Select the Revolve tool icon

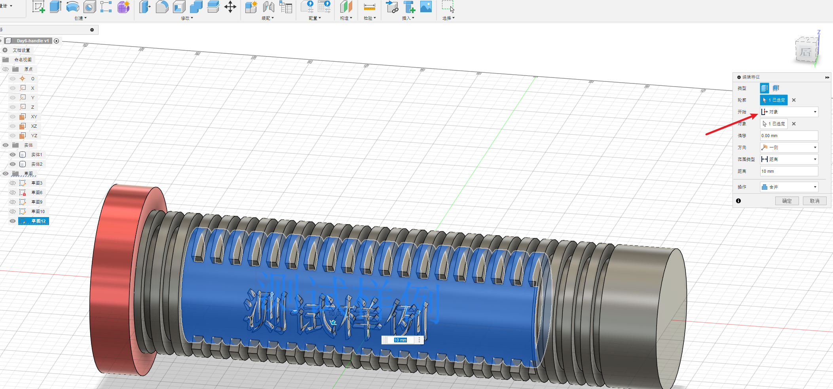click(x=72, y=7)
